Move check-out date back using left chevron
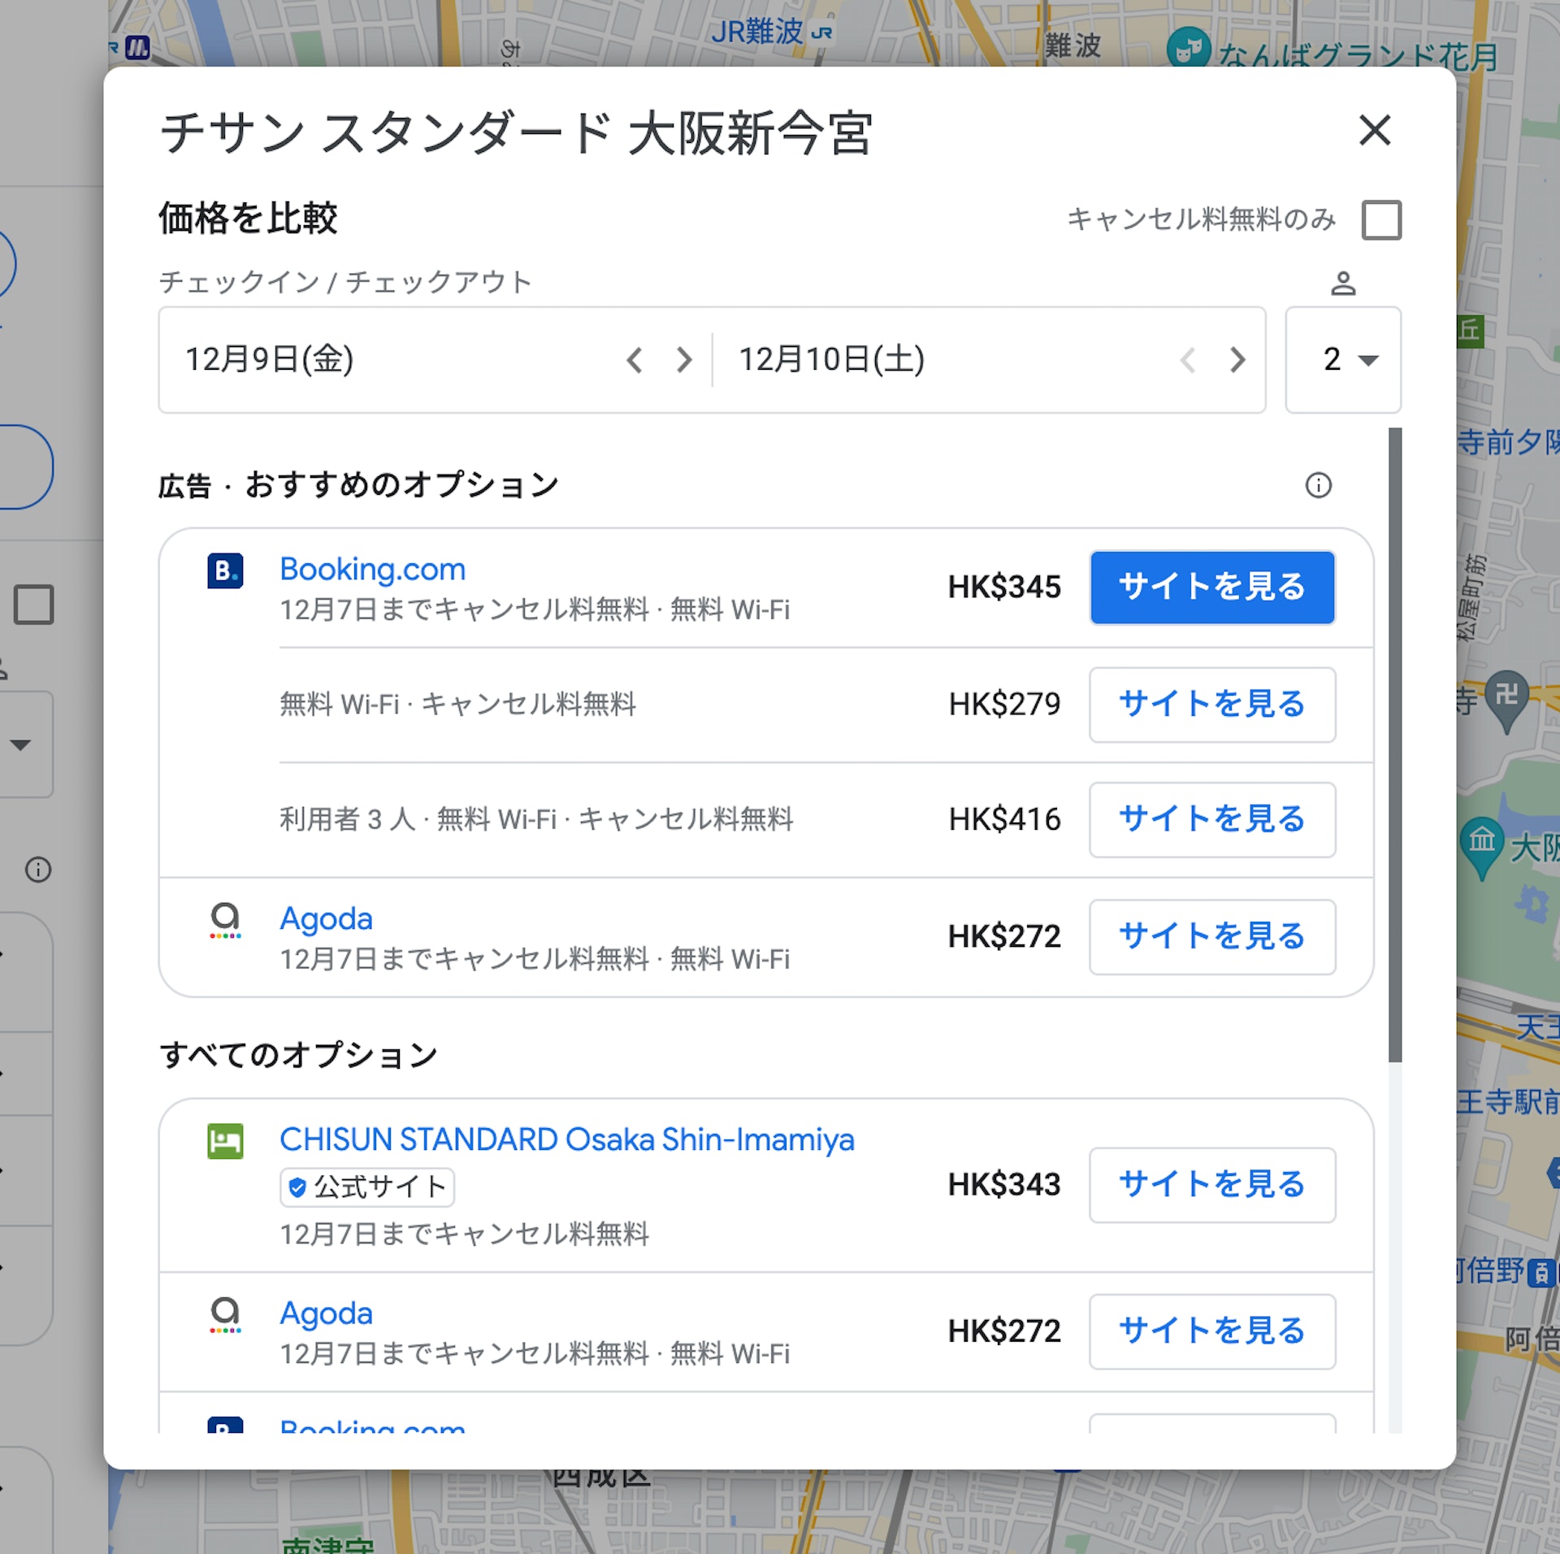Screen dimensions: 1560x1554 [x=1189, y=360]
